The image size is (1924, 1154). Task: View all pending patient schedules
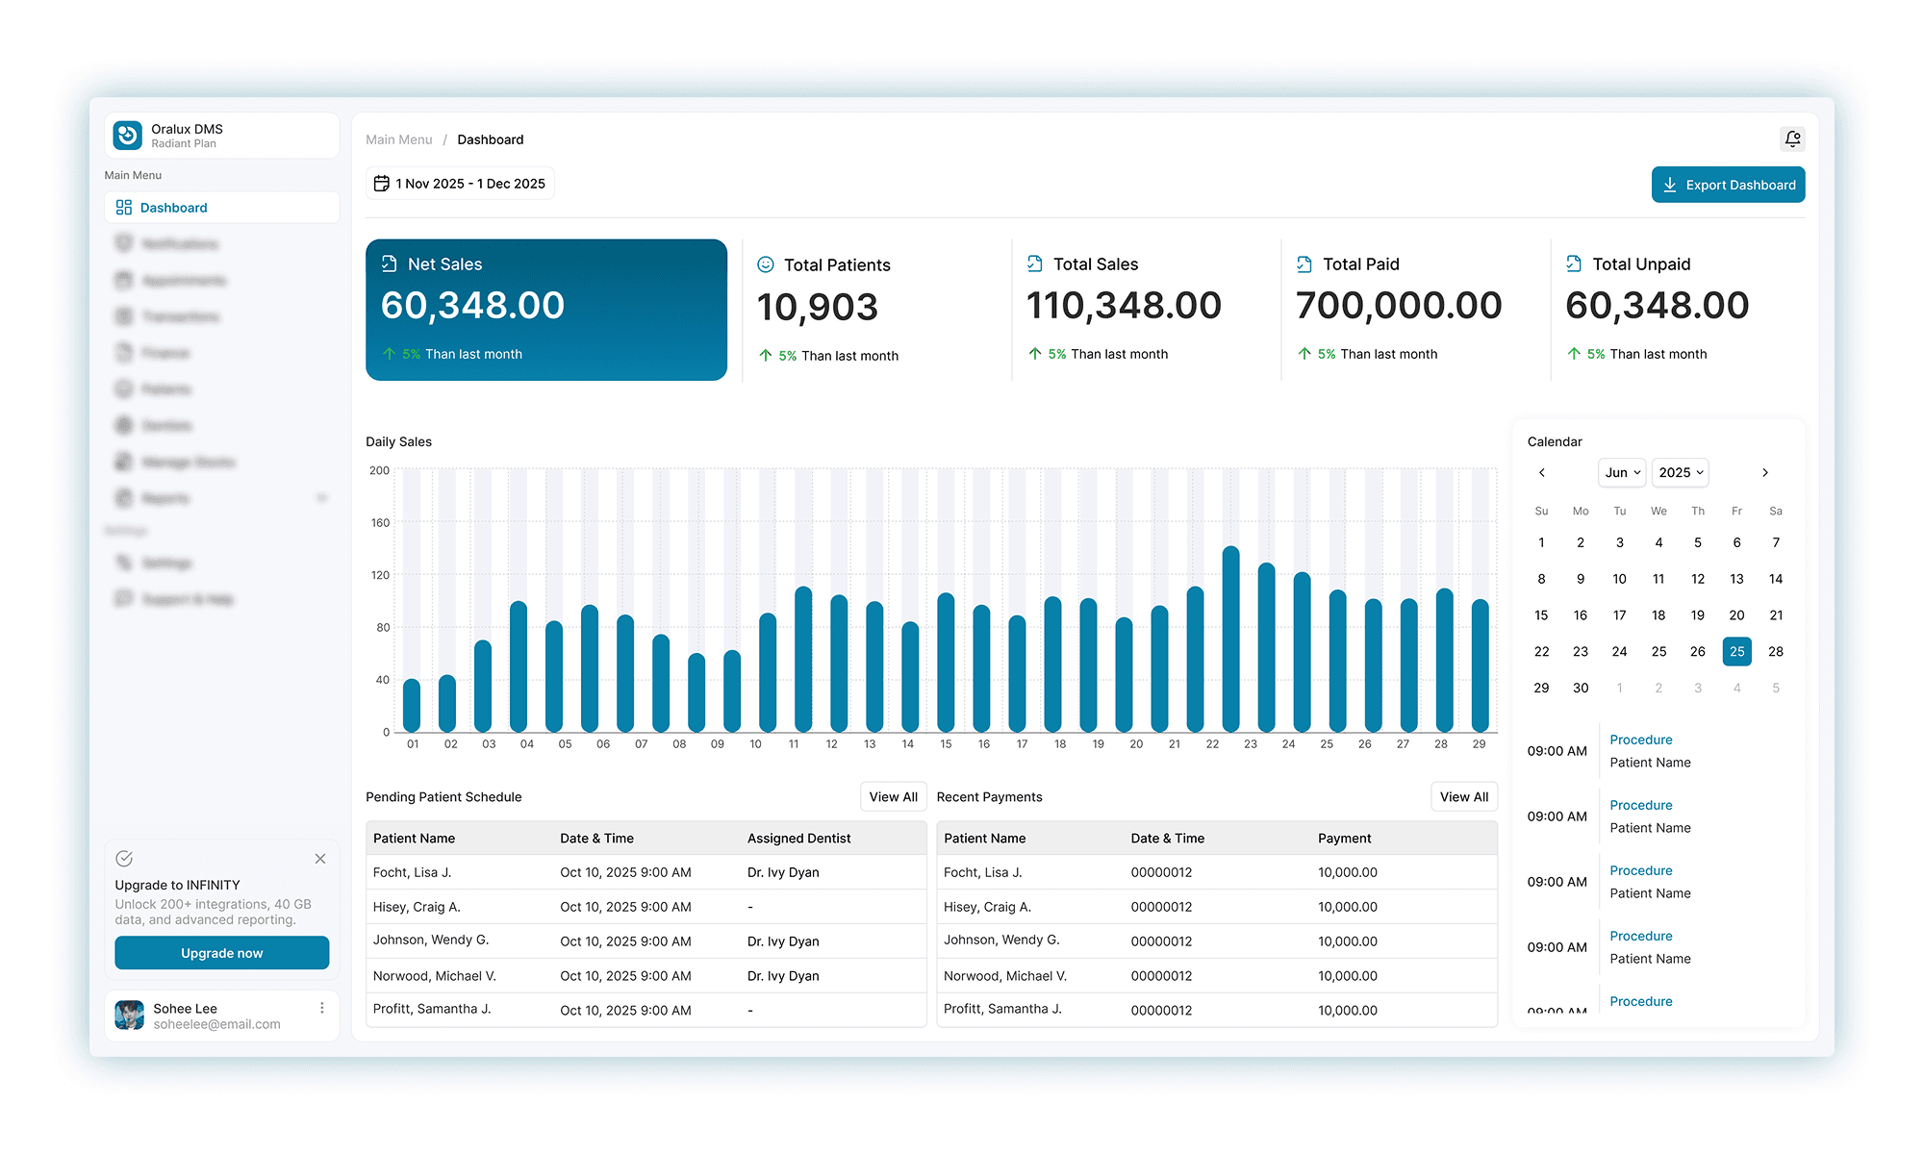893,797
